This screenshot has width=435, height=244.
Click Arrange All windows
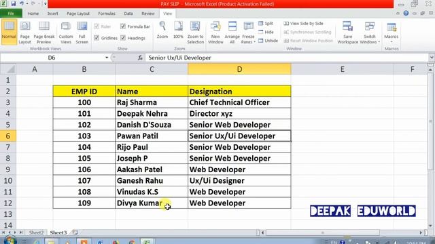point(232,33)
